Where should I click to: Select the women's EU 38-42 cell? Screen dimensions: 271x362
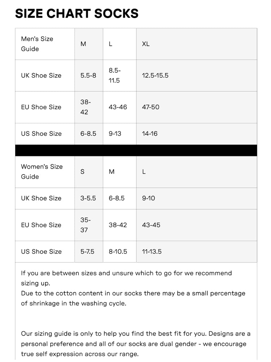tap(120, 225)
